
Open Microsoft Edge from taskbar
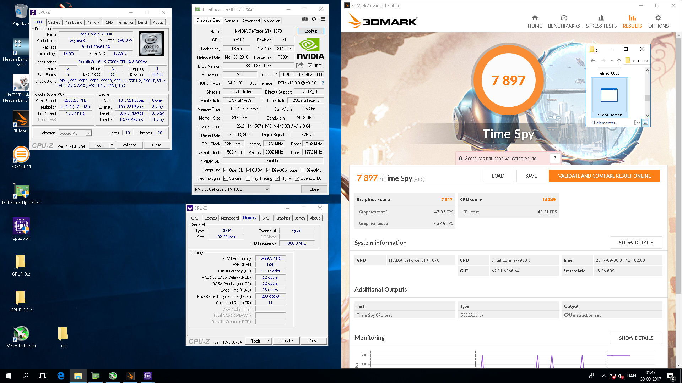[x=61, y=376]
